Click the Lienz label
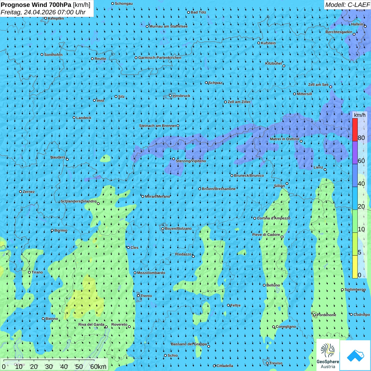 click(318, 167)
